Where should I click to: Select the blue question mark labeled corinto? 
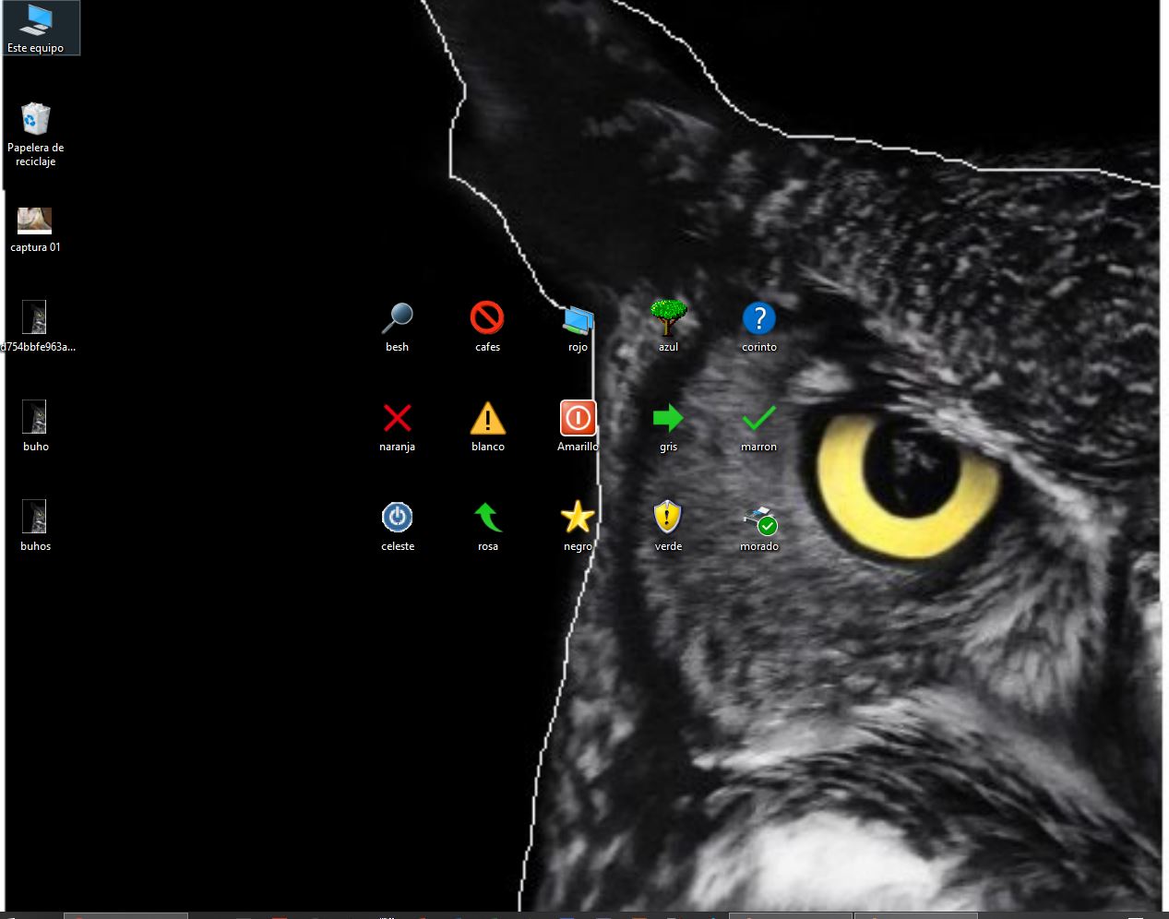pos(758,318)
